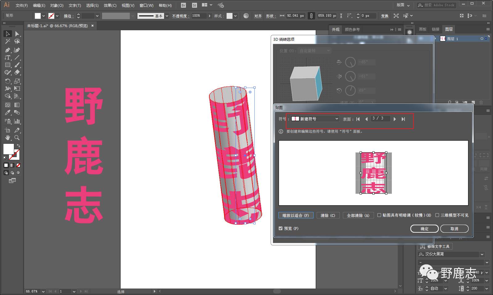This screenshot has width=493, height=295.
Task: Enable 三维模型不可见 checkbox
Action: pos(437,215)
